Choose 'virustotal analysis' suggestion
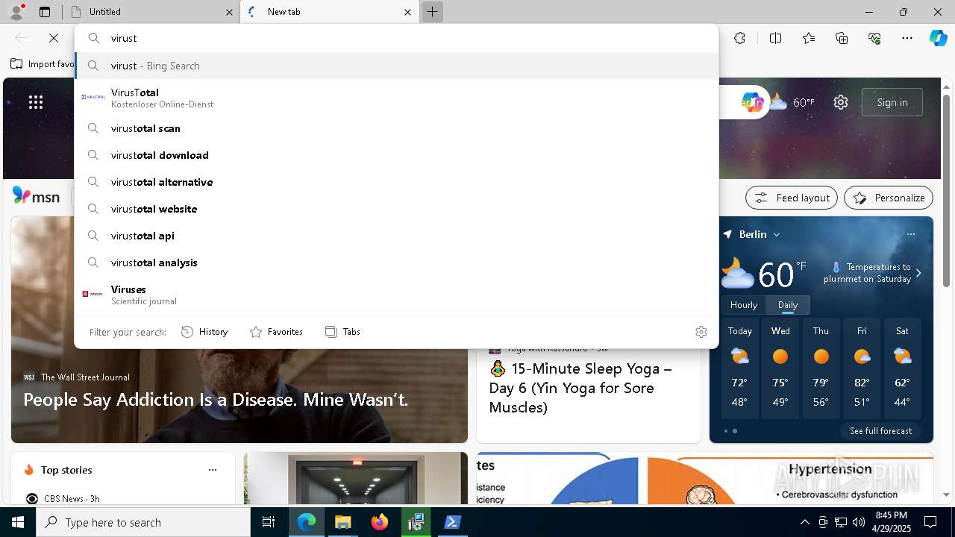The image size is (955, 537). [x=396, y=263]
